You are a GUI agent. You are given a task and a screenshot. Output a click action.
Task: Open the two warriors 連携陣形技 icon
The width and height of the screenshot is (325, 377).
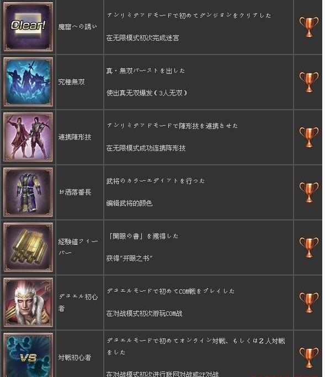coord(28,137)
